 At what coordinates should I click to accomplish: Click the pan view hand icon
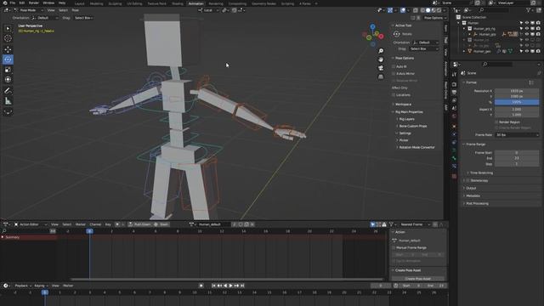tap(381, 59)
